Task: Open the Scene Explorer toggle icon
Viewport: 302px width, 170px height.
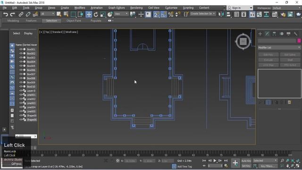Action: (236, 14)
